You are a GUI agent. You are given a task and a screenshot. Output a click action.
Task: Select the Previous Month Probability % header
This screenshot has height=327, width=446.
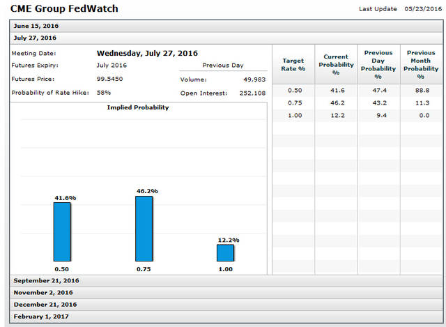(421, 65)
